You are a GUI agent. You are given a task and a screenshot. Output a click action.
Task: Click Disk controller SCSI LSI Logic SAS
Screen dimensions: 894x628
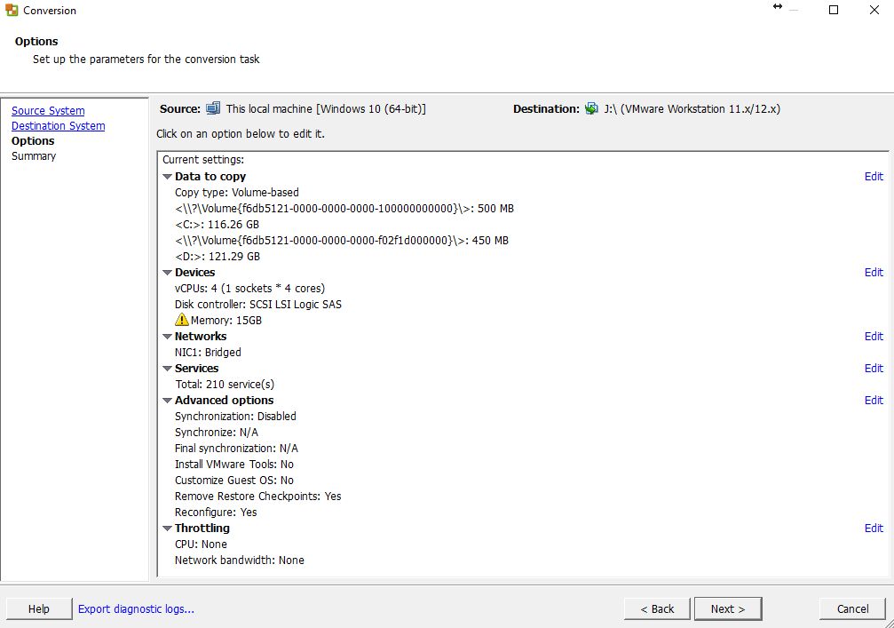[258, 304]
